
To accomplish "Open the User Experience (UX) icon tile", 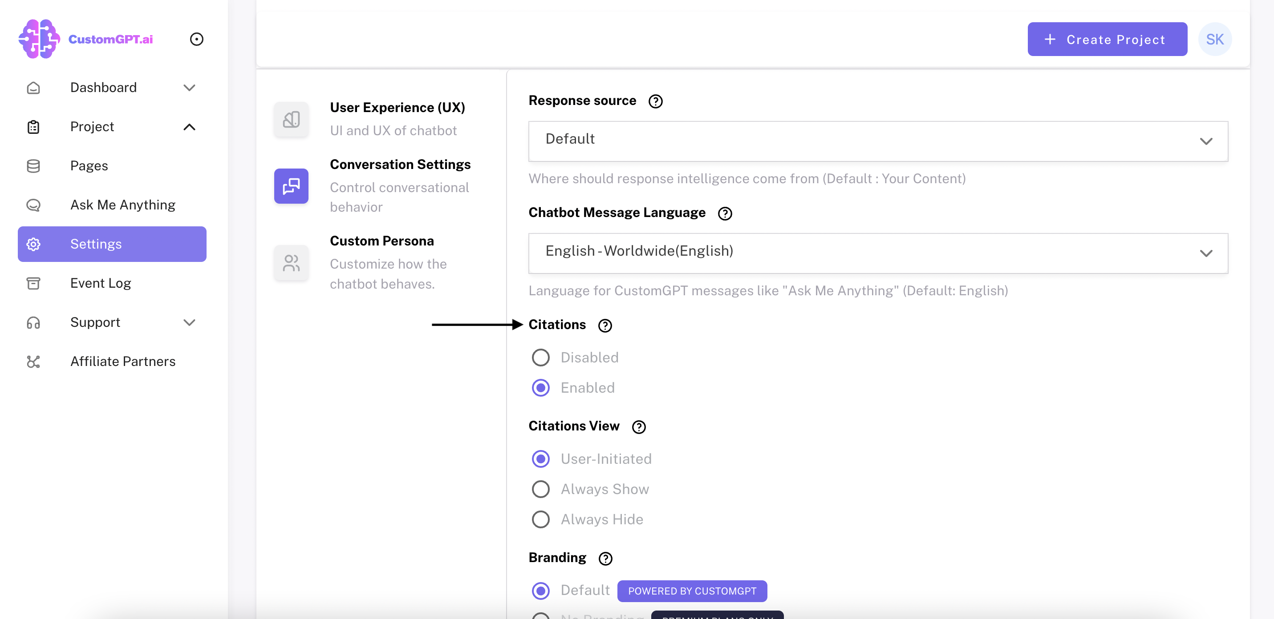I will click(x=291, y=119).
